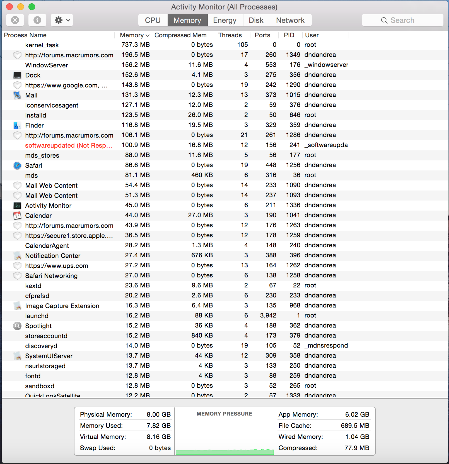Select the storeaccountd process
This screenshot has width=449, height=464.
pos(224,336)
